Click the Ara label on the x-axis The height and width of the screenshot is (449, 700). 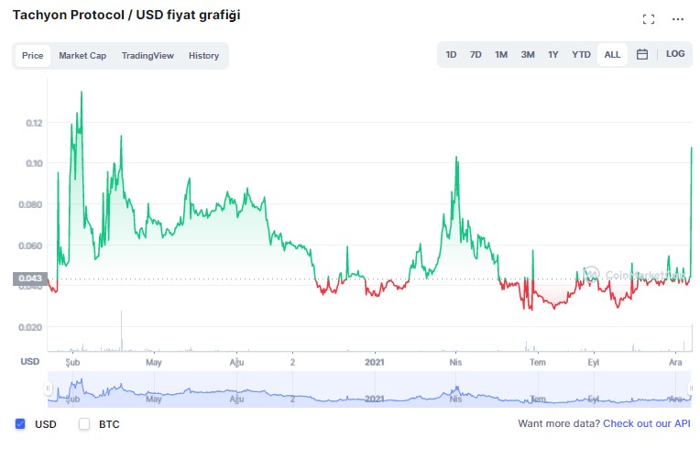(x=675, y=362)
